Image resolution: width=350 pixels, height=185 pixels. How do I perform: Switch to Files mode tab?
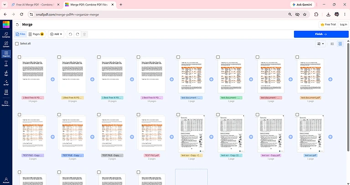[21, 34]
